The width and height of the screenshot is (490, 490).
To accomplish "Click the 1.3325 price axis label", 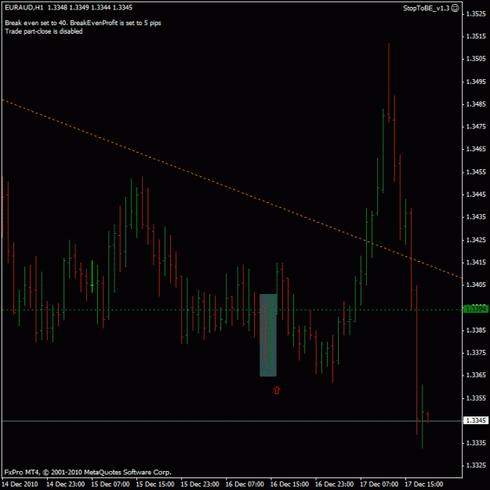I will (x=476, y=466).
